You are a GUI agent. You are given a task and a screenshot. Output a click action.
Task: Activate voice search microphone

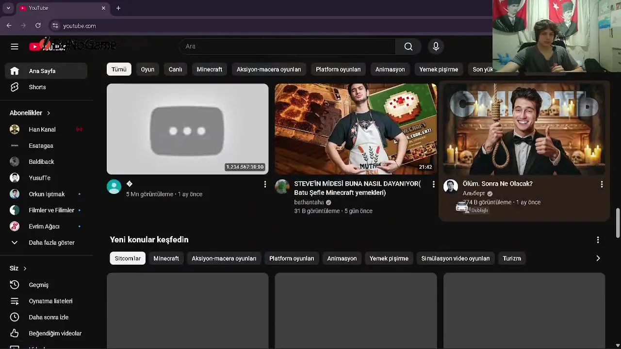(436, 47)
